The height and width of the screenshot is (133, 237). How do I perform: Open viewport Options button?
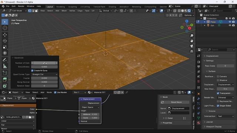(x=189, y=15)
